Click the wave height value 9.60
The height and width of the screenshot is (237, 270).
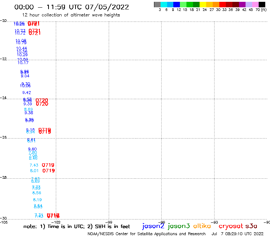point(32,149)
